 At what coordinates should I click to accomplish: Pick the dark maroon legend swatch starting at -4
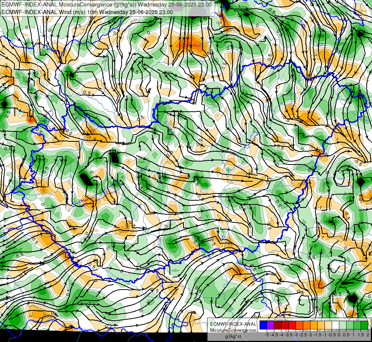pyautogui.click(x=278, y=325)
